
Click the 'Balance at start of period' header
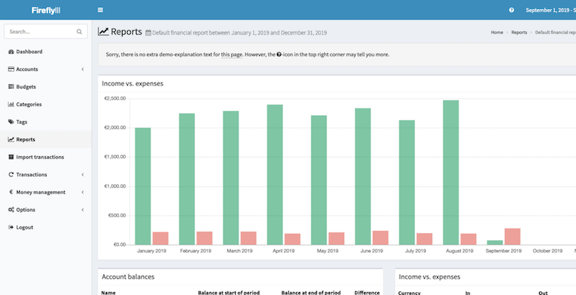point(229,293)
